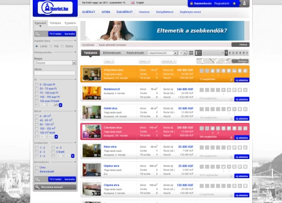
Task: Click magnifier icon in top search bar
Action: click(37, 34)
